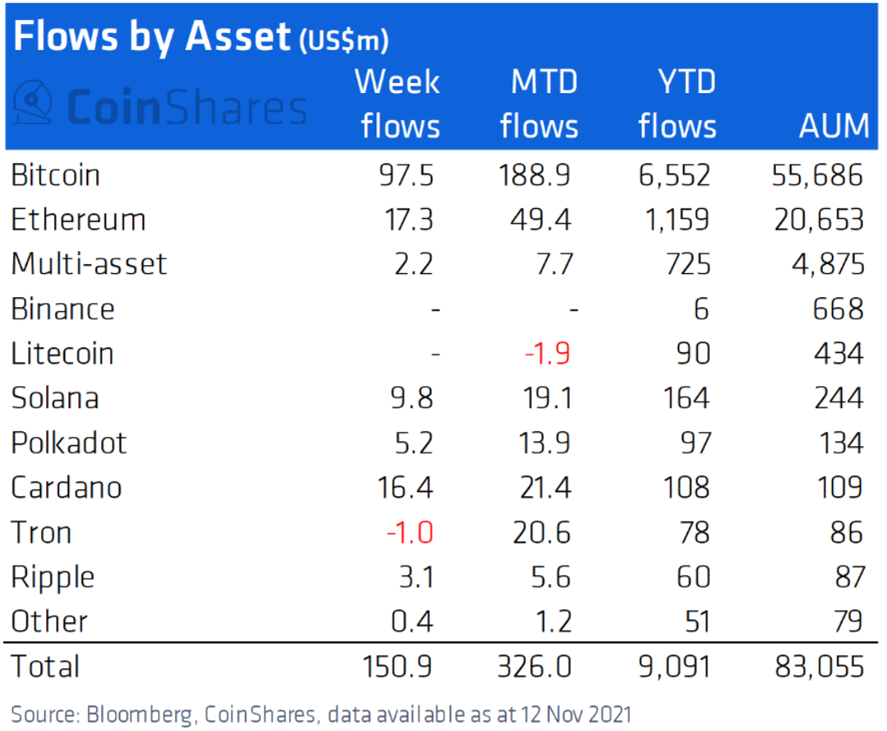The height and width of the screenshot is (731, 887).
Task: Click the Total row label
Action: click(45, 666)
